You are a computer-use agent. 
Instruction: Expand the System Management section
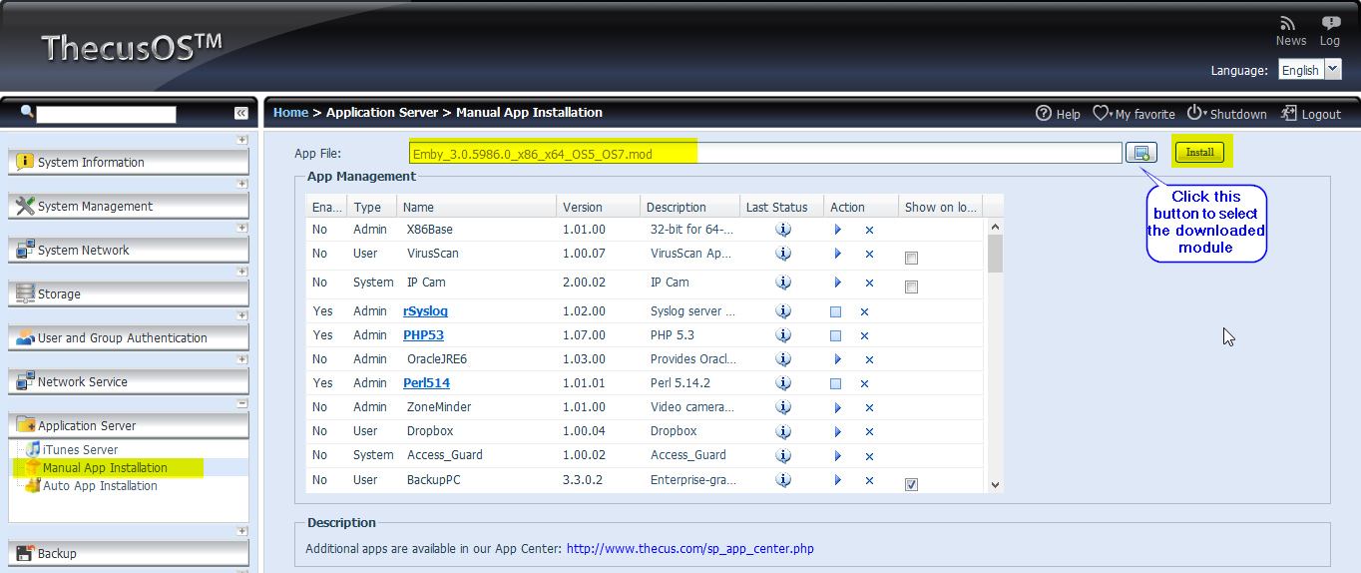242,184
